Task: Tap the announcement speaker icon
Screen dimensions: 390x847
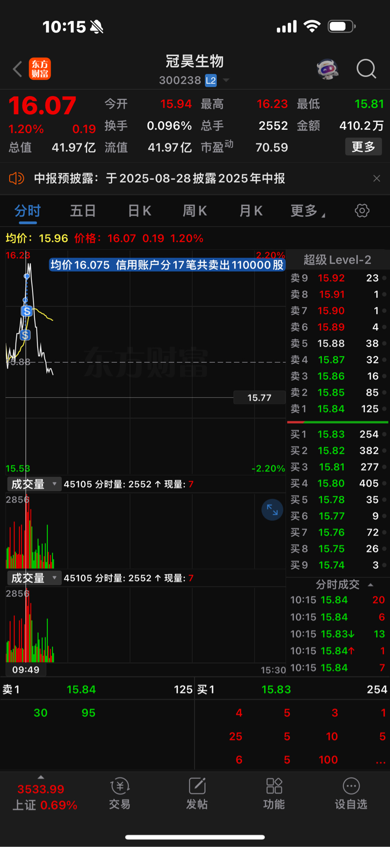Action: (x=17, y=179)
